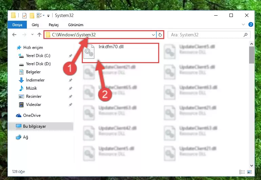Viewport: 261px width, 180px height.
Task: Switch to the Paylaş ribbon tab
Action: pos(54,25)
